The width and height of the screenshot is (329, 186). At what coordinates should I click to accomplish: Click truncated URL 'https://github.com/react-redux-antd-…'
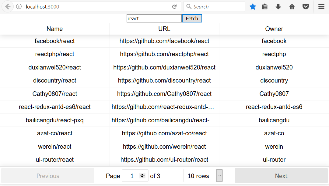[163, 107]
